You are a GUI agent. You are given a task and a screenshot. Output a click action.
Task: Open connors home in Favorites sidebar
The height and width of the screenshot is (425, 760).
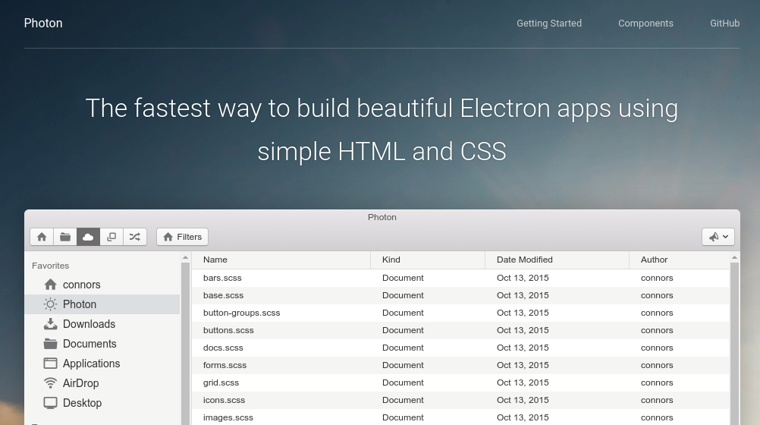(102, 285)
